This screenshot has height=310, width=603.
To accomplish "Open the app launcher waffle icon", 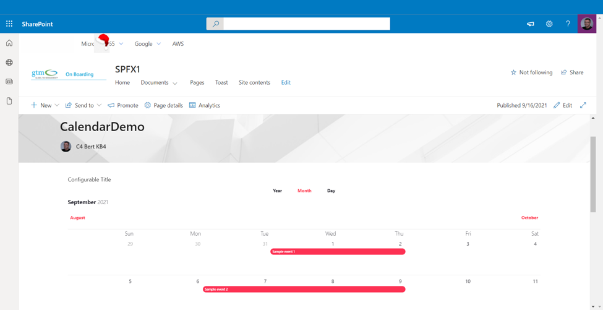I will pos(9,24).
